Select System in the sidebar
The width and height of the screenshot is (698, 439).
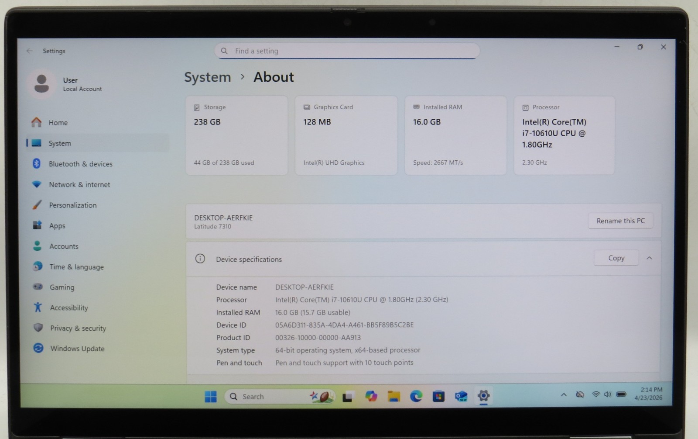coord(98,143)
